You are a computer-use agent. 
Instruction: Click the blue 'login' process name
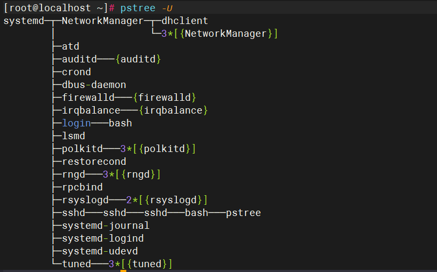pos(76,123)
